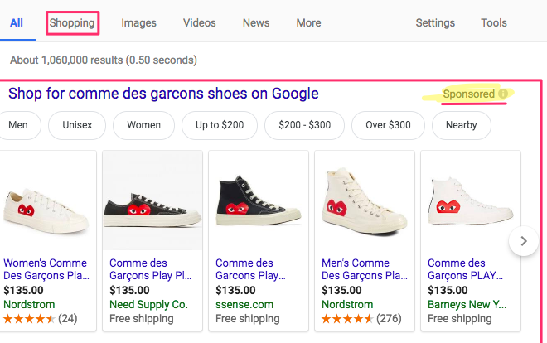Click Need Supply Co. seller name
Screen dimensions: 547x343
pos(148,304)
